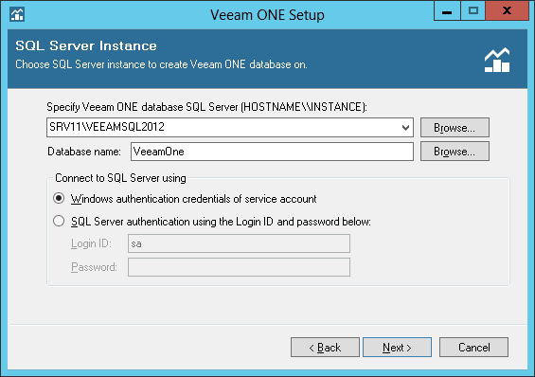
Task: Click the Database name field containing VeeamOne
Action: (272, 152)
